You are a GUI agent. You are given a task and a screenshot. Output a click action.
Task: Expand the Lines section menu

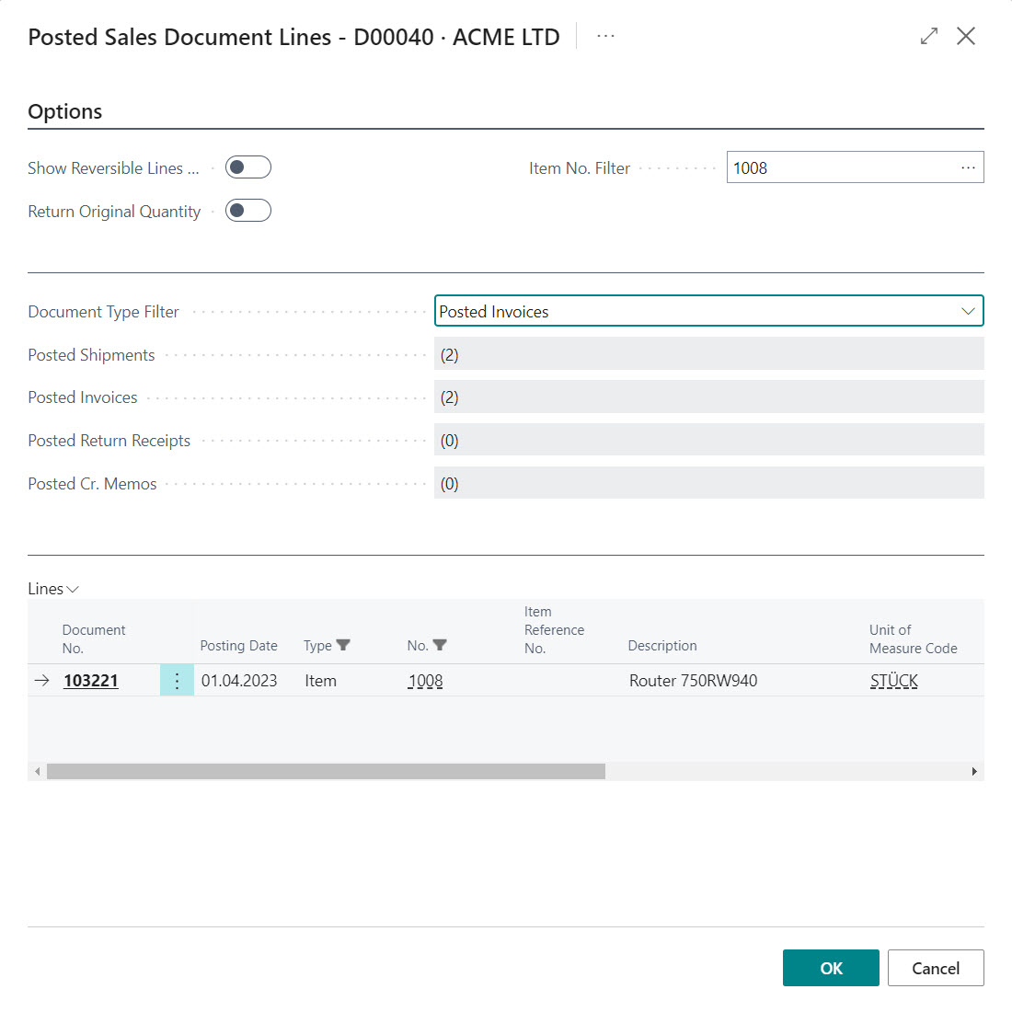tap(53, 589)
